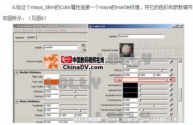Click the checker map button beside incandescence
Screen dimensions: 193x125
[172, 95]
